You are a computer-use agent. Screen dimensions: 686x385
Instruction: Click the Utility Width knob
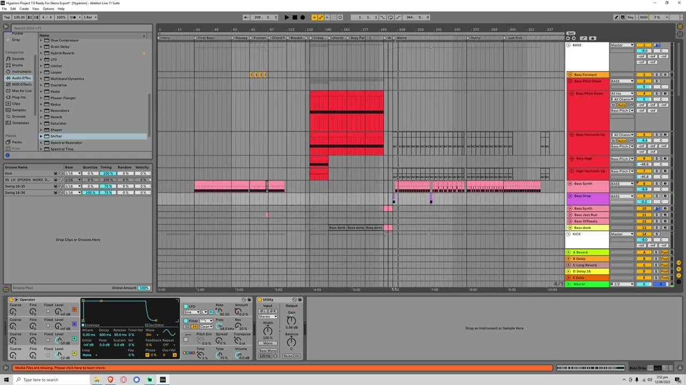tap(267, 330)
